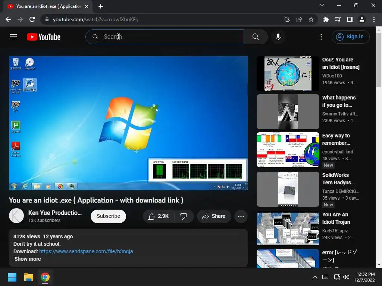Open network status tray icon
Screen dimensions: 382x286
[337, 277]
